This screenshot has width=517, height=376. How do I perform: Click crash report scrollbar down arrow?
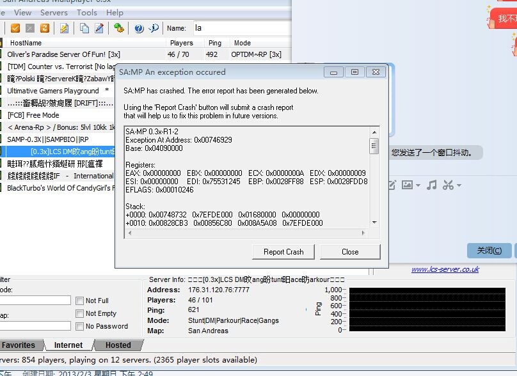374,223
